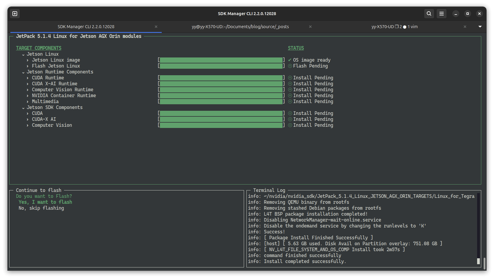Close the terminal window
The width and height of the screenshot is (494, 279).
[x=479, y=14]
